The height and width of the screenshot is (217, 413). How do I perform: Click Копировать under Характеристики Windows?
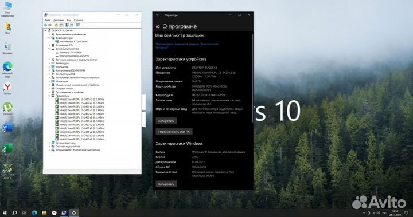(166, 184)
